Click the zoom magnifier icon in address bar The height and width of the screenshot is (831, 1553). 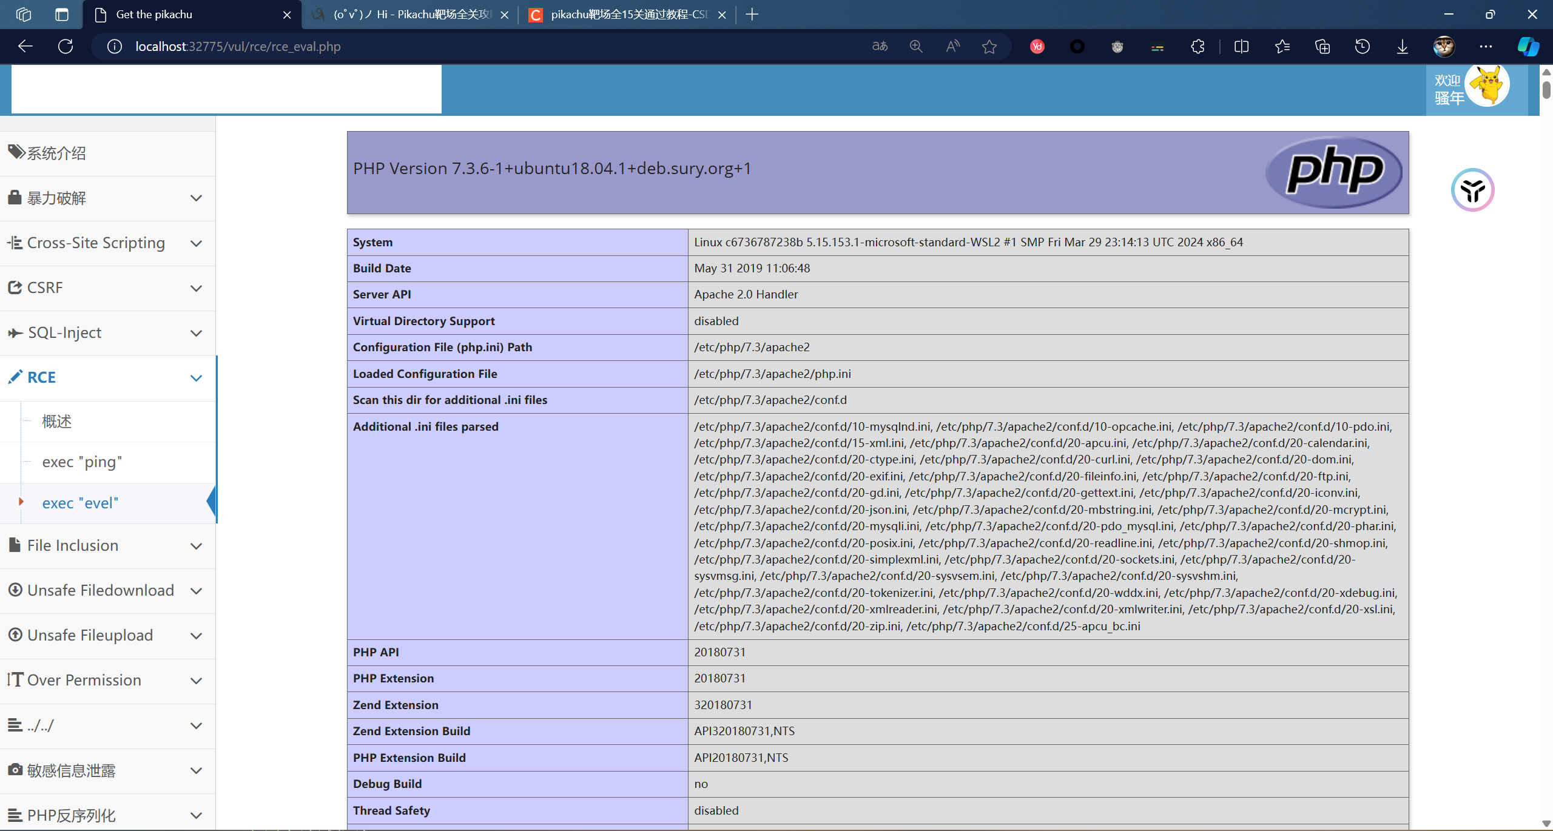coord(916,47)
